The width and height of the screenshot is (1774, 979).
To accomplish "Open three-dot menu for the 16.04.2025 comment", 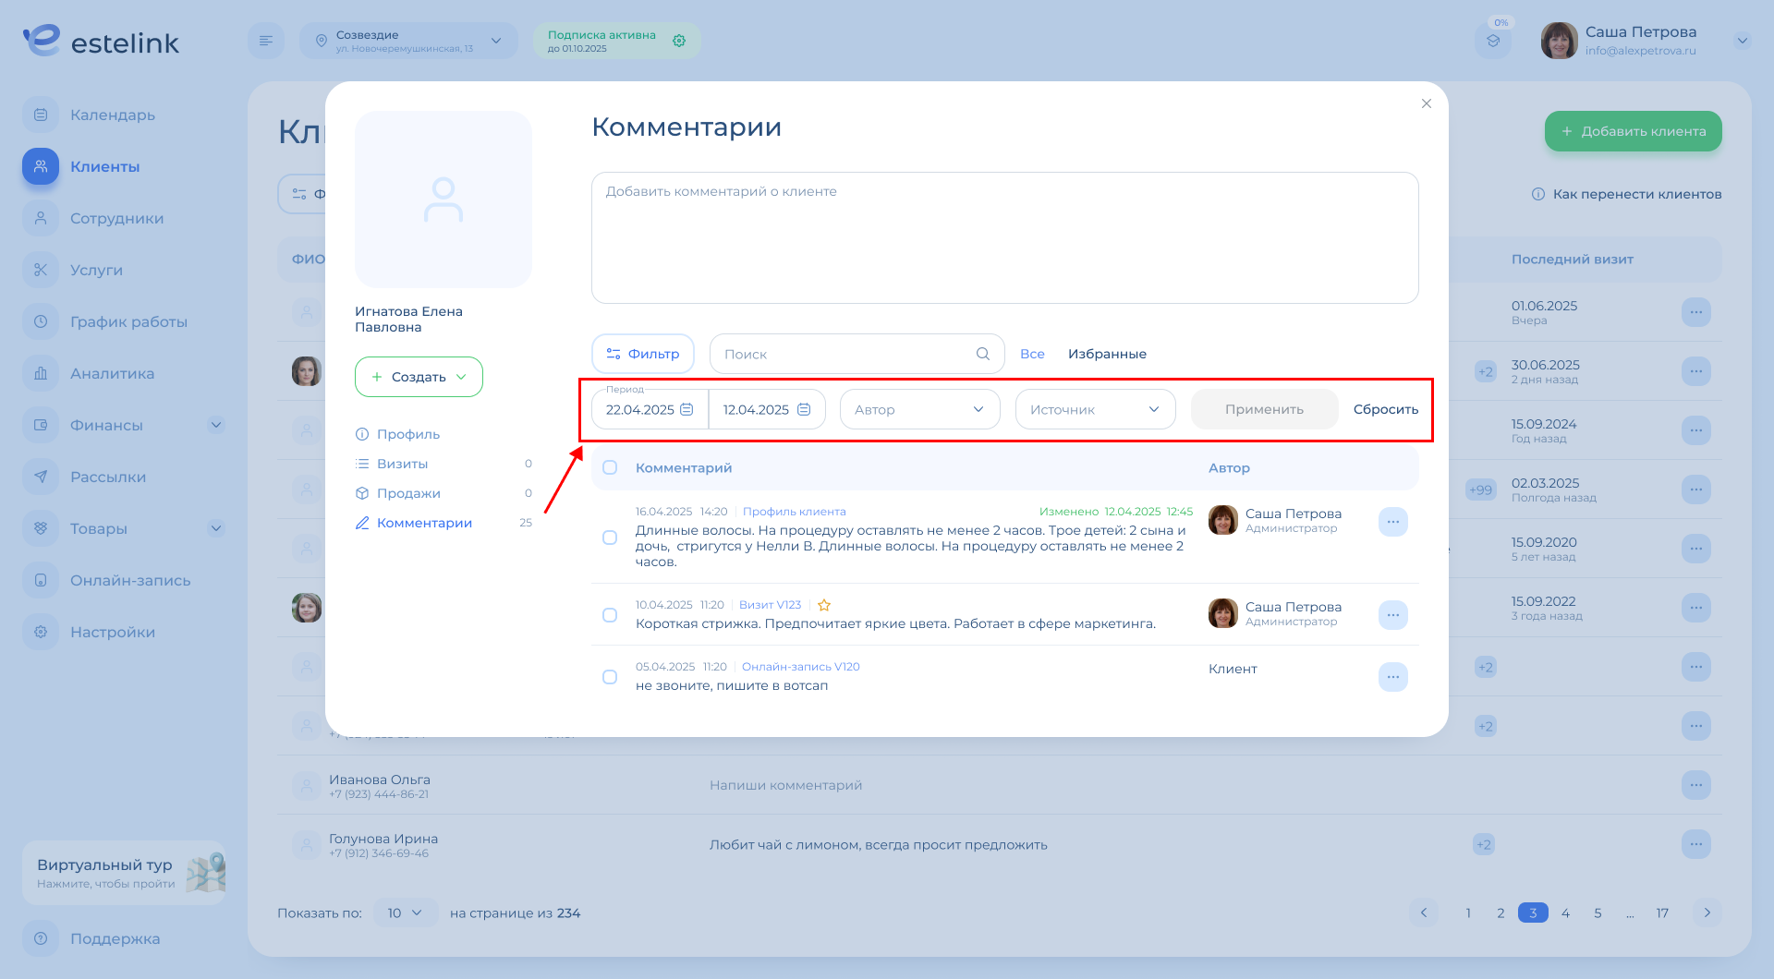I will (x=1392, y=522).
